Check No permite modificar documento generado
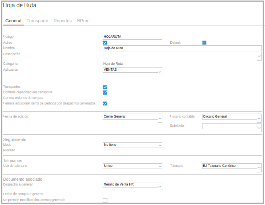The image size is (265, 205). point(105,200)
